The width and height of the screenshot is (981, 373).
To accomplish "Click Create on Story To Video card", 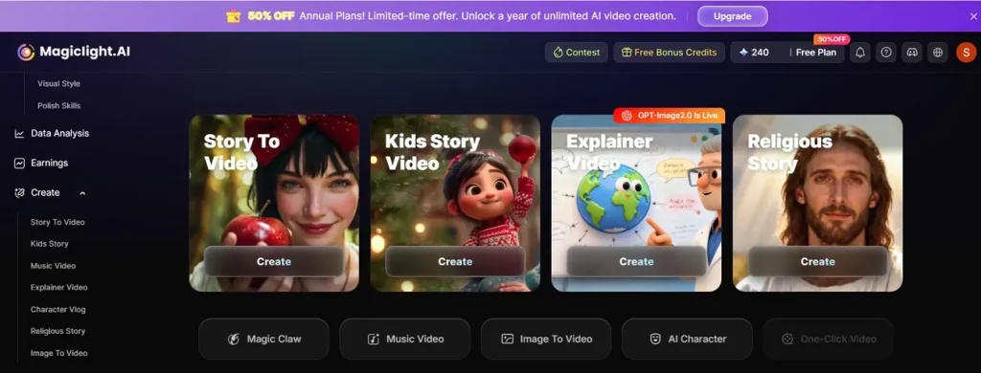I will click(274, 261).
